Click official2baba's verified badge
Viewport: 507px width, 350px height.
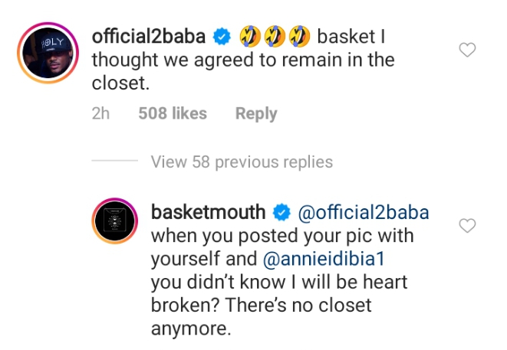coord(222,36)
